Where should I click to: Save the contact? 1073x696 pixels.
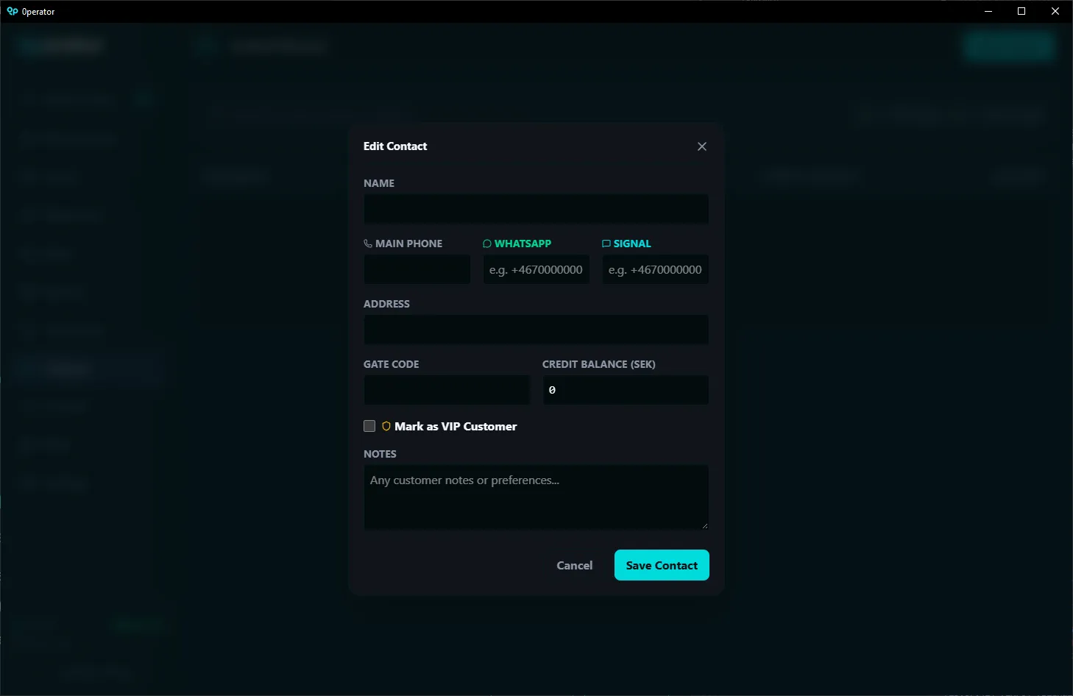(x=662, y=565)
